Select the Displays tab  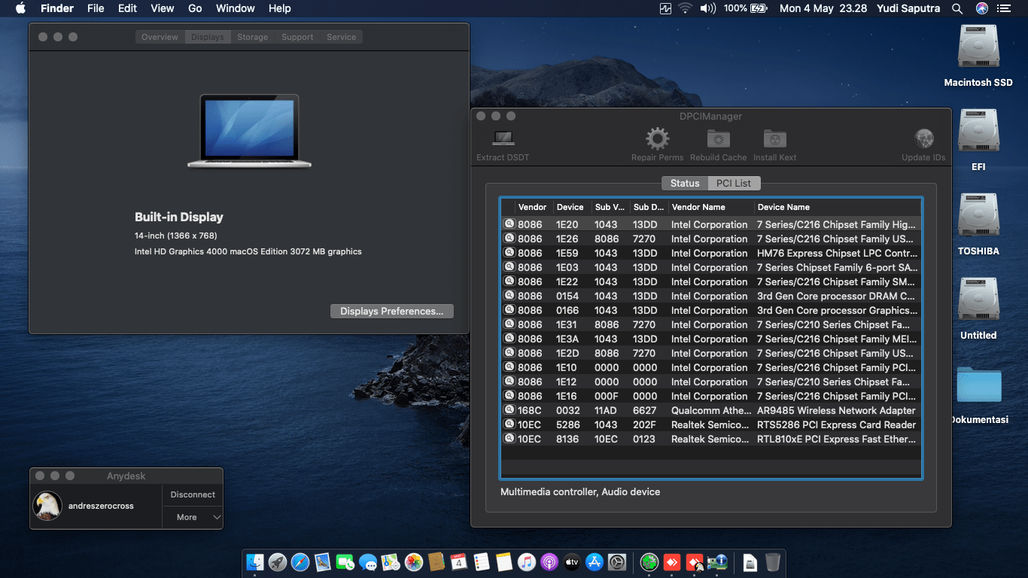[207, 37]
